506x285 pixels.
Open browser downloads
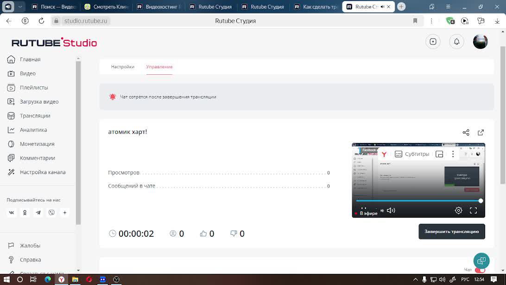click(497, 21)
